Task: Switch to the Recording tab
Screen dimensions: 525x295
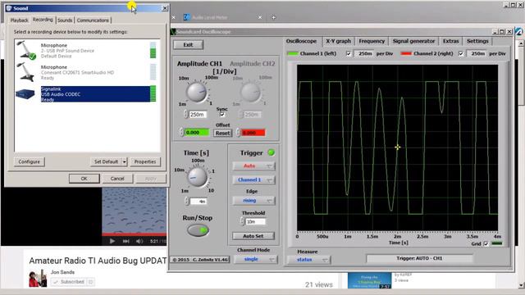Action: tap(43, 20)
